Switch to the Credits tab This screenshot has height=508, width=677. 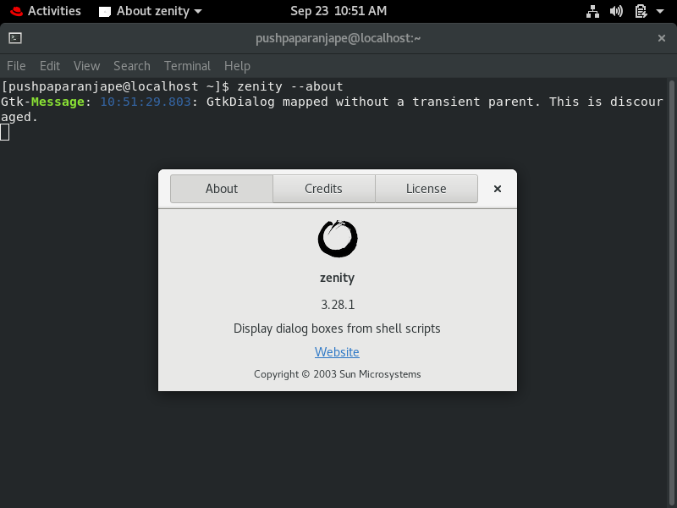(x=324, y=188)
